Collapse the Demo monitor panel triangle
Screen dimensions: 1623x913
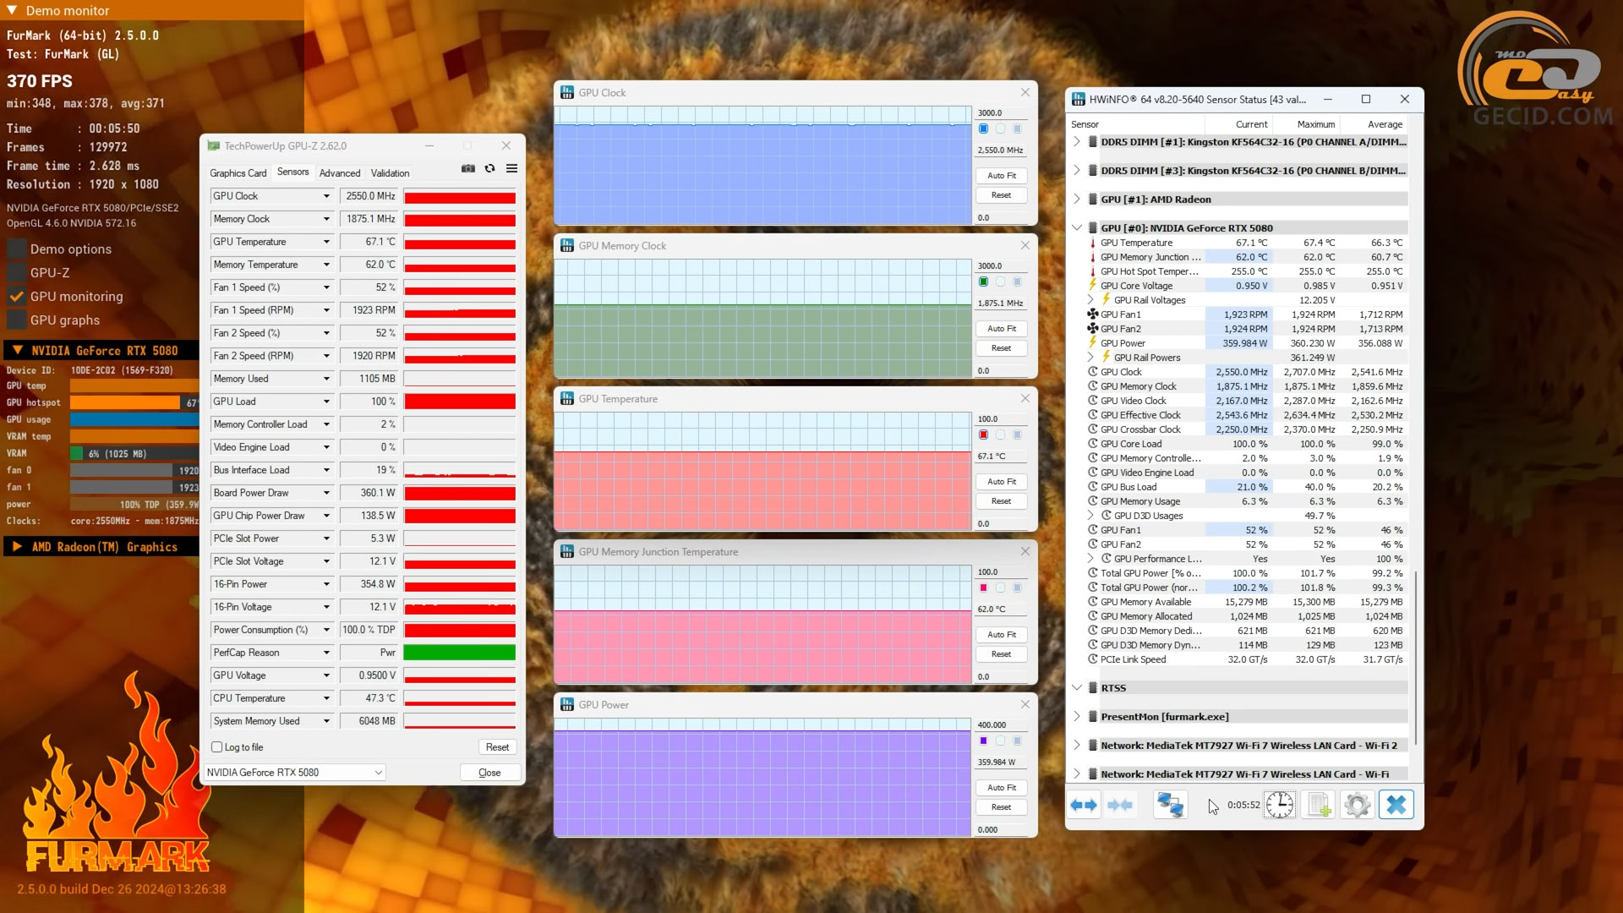click(x=12, y=10)
